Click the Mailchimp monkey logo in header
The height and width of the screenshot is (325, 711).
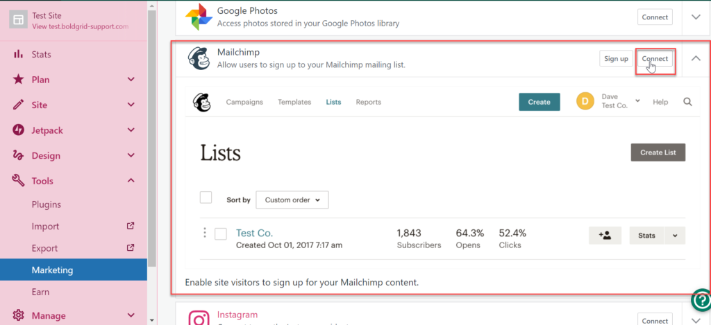tap(201, 102)
